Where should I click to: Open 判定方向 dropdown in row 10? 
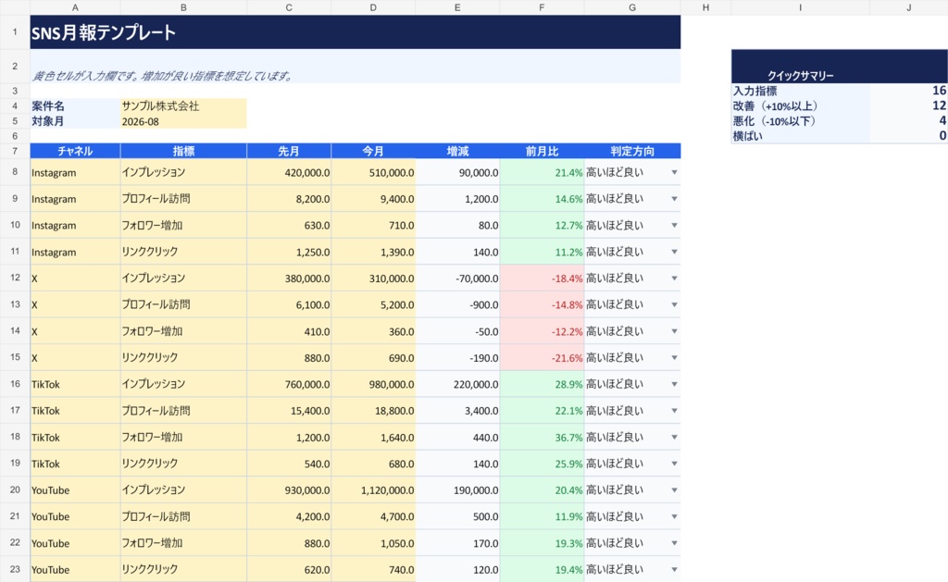coord(674,226)
